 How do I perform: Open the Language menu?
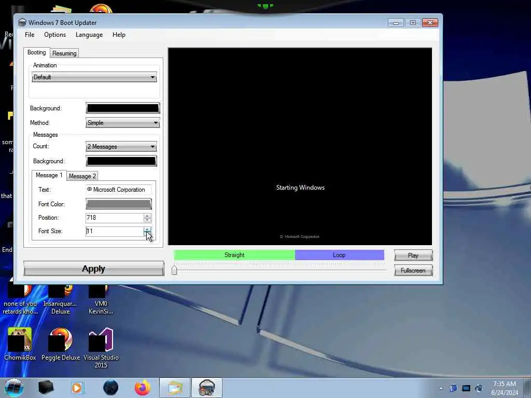pos(89,35)
